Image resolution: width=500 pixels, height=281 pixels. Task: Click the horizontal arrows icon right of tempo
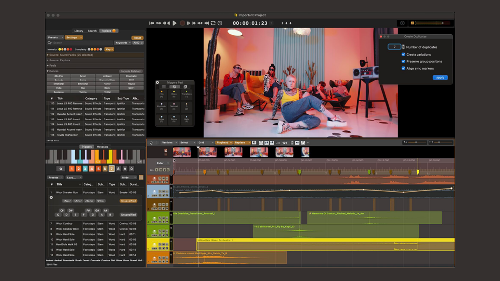(x=297, y=143)
